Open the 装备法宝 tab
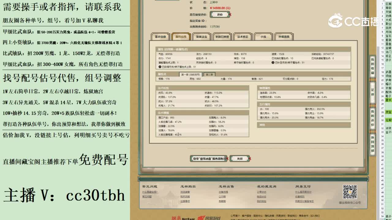This screenshot has height=220, width=392. (x=201, y=36)
